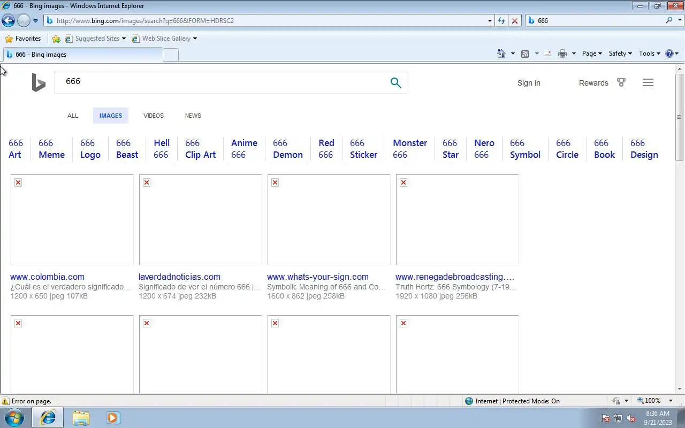Screen dimensions: 685x428
Task: Switch to the NEWS tab
Action: tap(193, 116)
